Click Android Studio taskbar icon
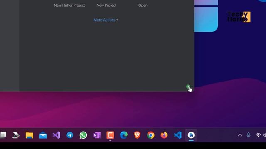Screen dimensions: 266x149 tap(191, 135)
